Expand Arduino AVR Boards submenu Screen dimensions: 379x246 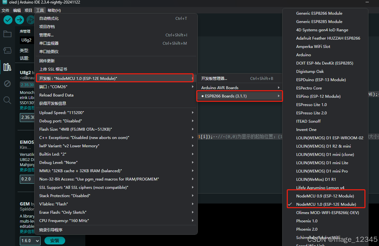240,88
